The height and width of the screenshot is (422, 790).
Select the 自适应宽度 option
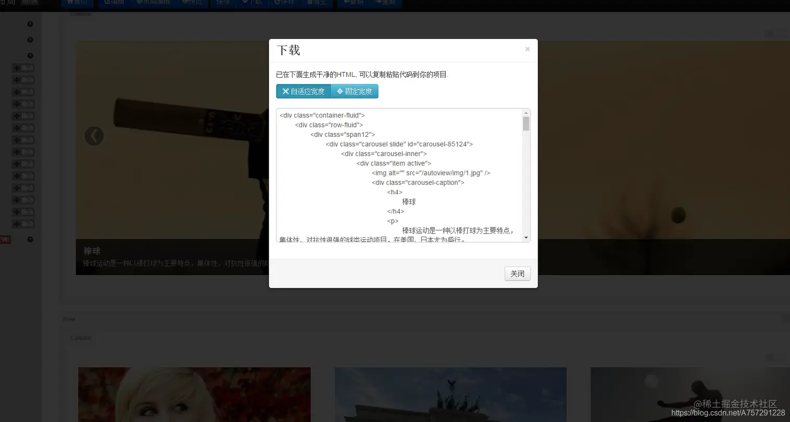[x=304, y=91]
